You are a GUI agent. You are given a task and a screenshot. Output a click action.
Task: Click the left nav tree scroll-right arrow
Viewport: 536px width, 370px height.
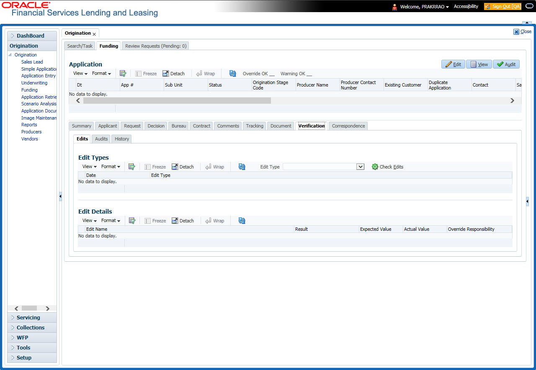point(48,309)
